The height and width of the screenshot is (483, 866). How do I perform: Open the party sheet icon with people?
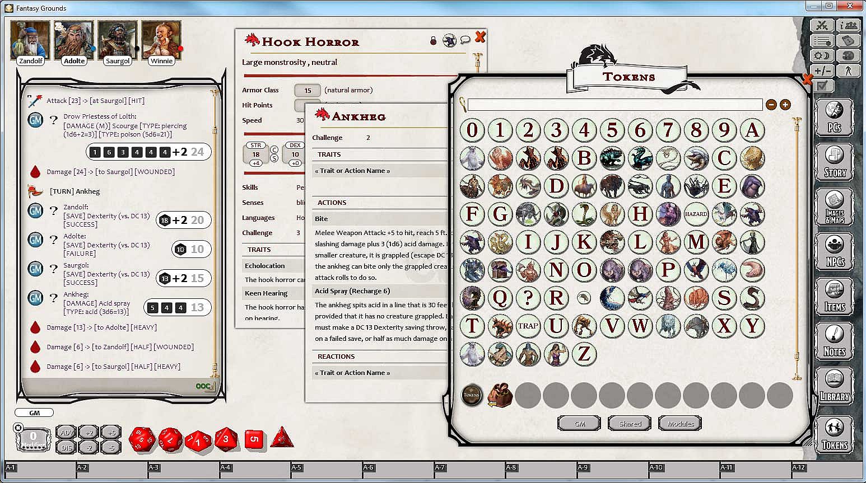point(848,25)
